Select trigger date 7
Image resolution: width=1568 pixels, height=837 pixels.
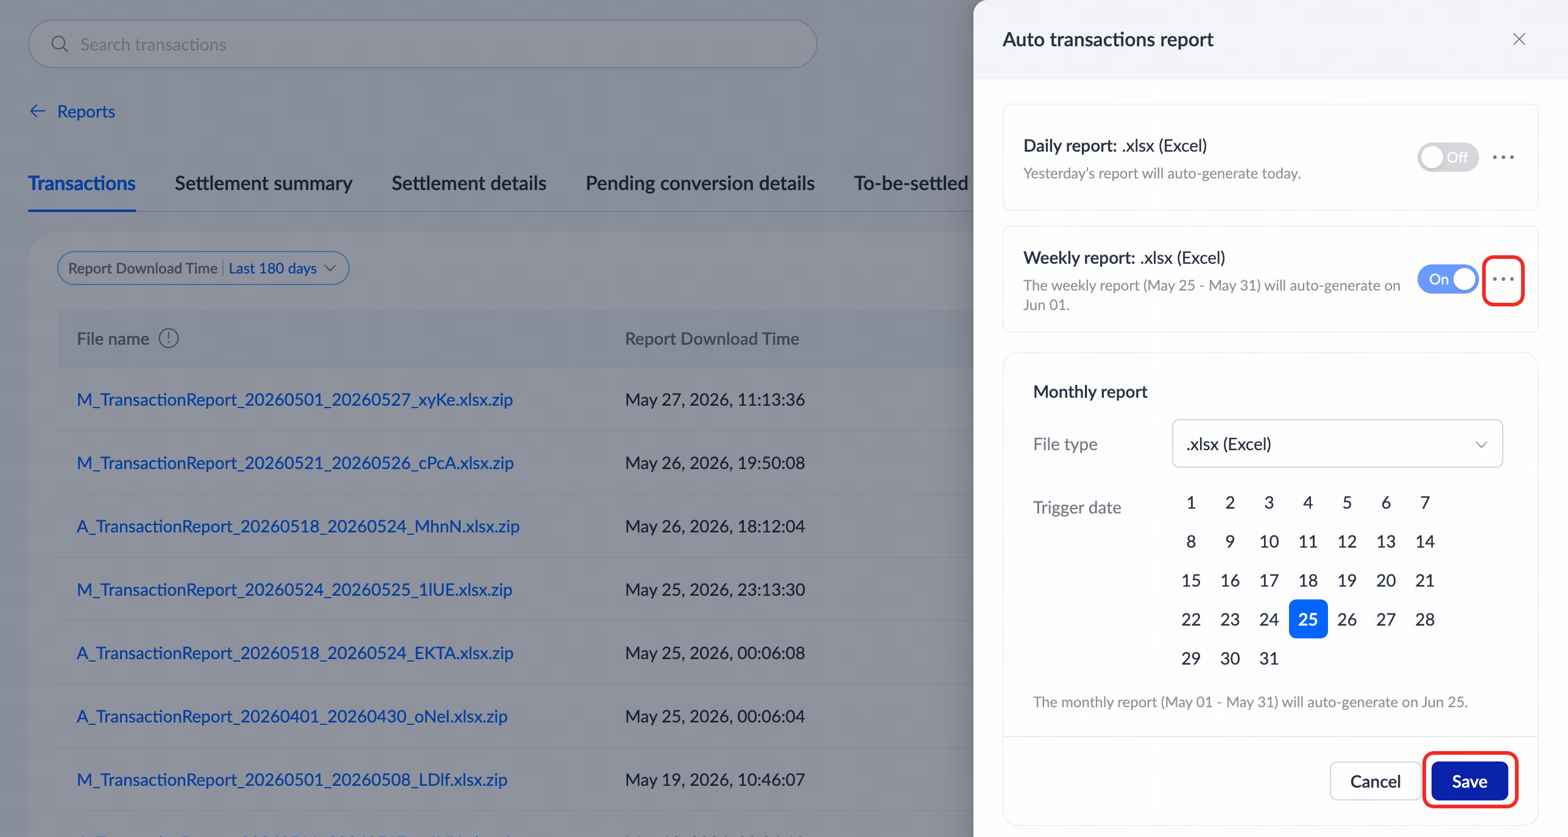[x=1424, y=503]
